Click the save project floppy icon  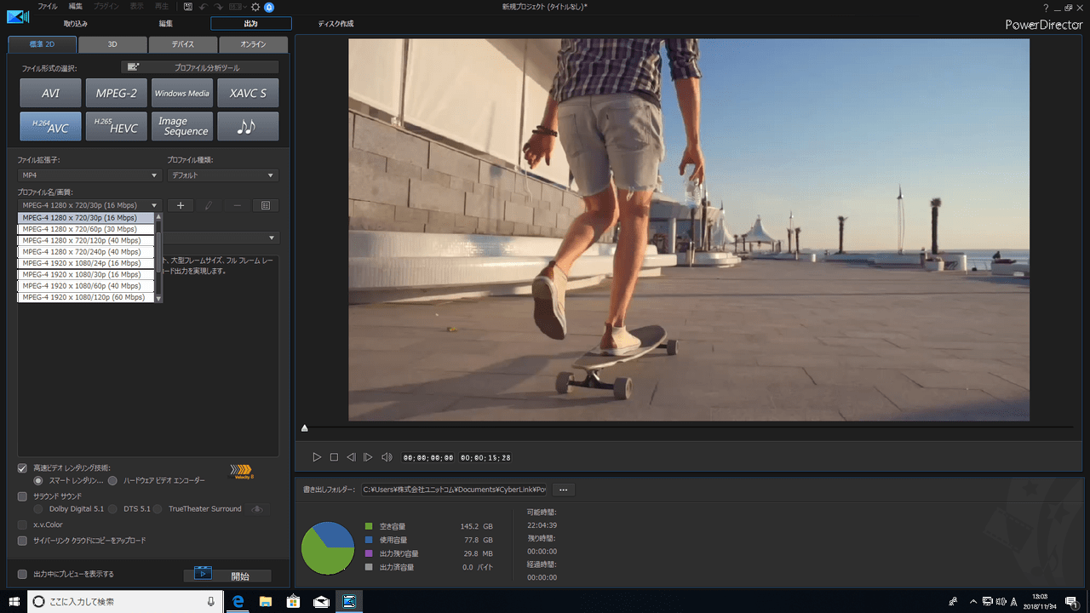click(188, 7)
